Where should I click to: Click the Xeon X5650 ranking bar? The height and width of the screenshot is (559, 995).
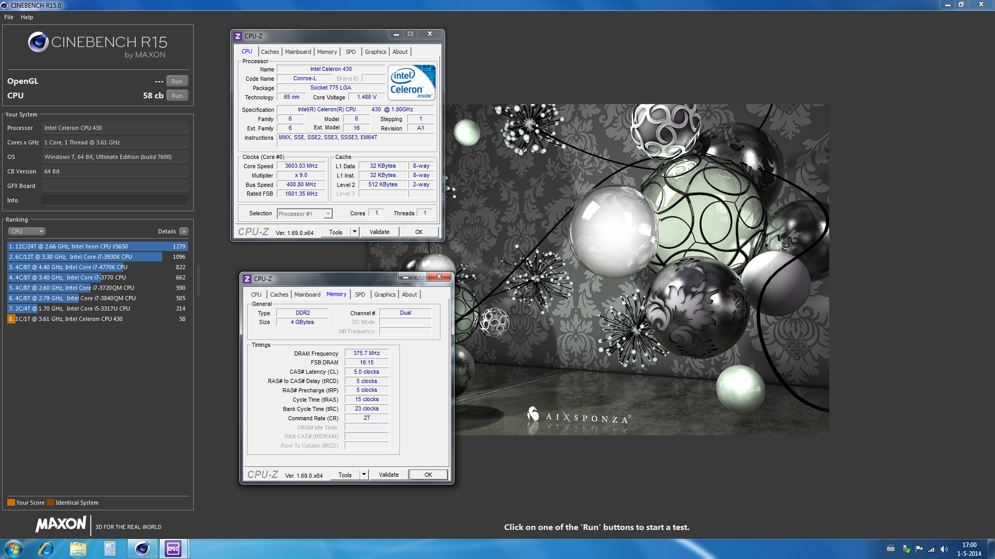97,246
